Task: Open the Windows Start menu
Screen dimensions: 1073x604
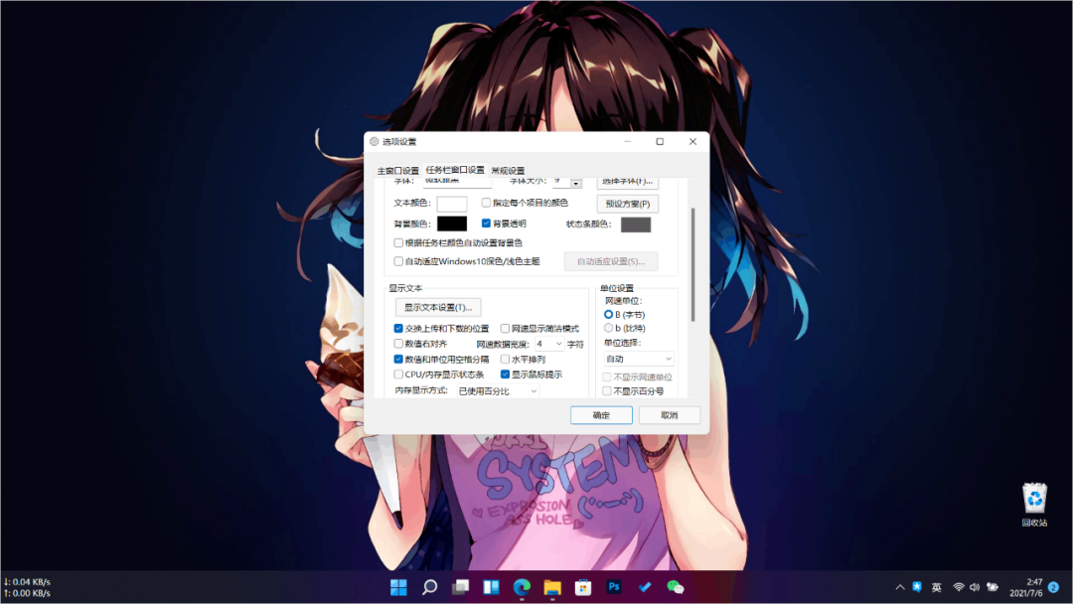Action: pyautogui.click(x=398, y=587)
